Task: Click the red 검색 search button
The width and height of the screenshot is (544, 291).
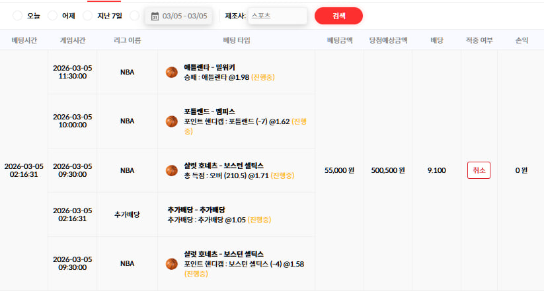Action: 338,16
